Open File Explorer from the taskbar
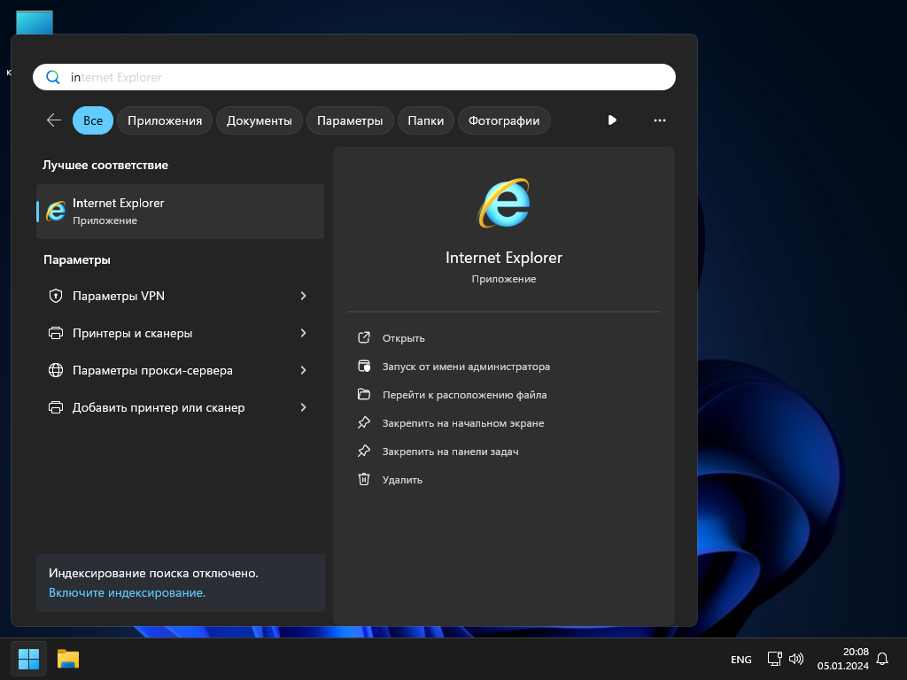This screenshot has height=680, width=907. point(68,659)
